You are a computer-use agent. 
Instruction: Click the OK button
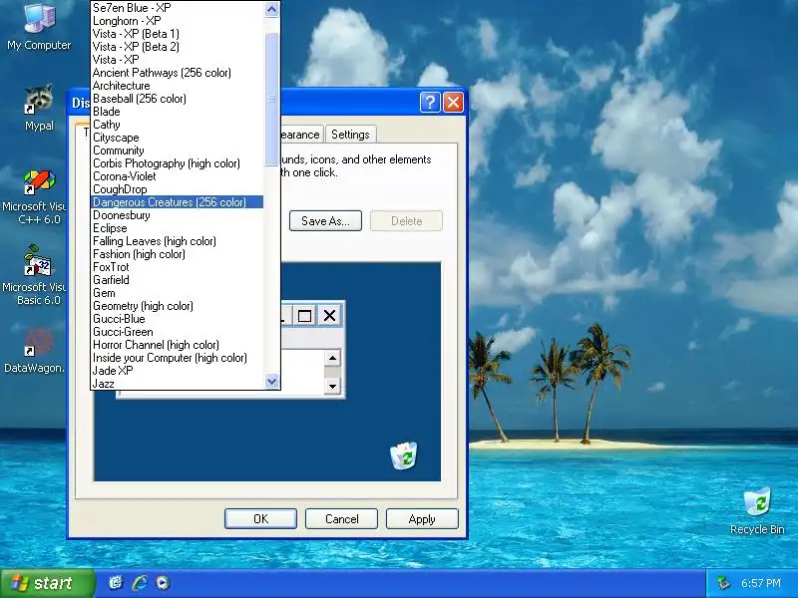click(x=260, y=518)
